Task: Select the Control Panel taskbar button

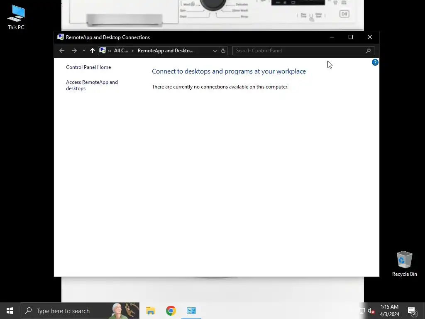Action: click(x=191, y=311)
